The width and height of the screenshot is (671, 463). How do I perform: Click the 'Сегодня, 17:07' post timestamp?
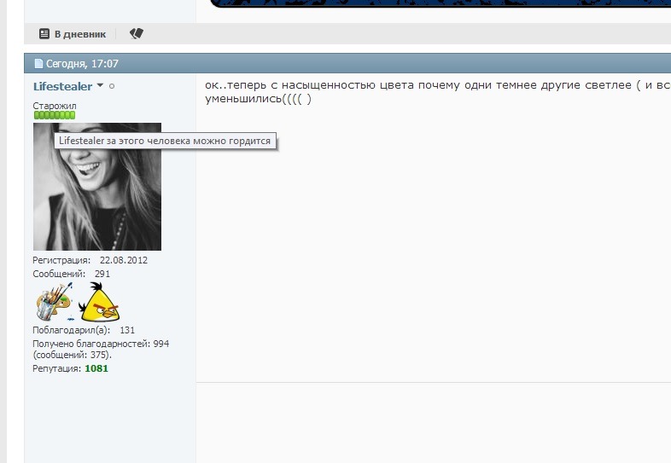click(82, 64)
